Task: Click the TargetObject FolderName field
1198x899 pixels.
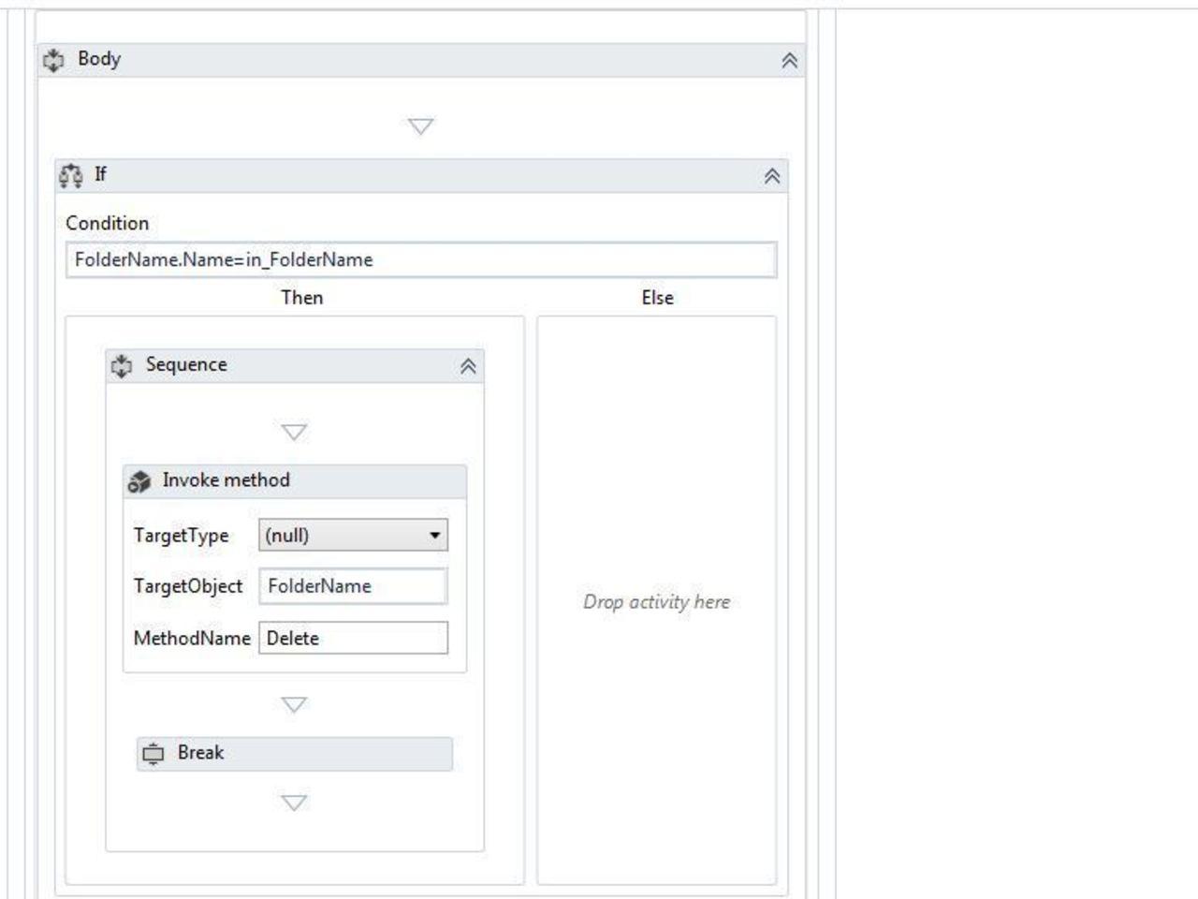Action: (353, 586)
